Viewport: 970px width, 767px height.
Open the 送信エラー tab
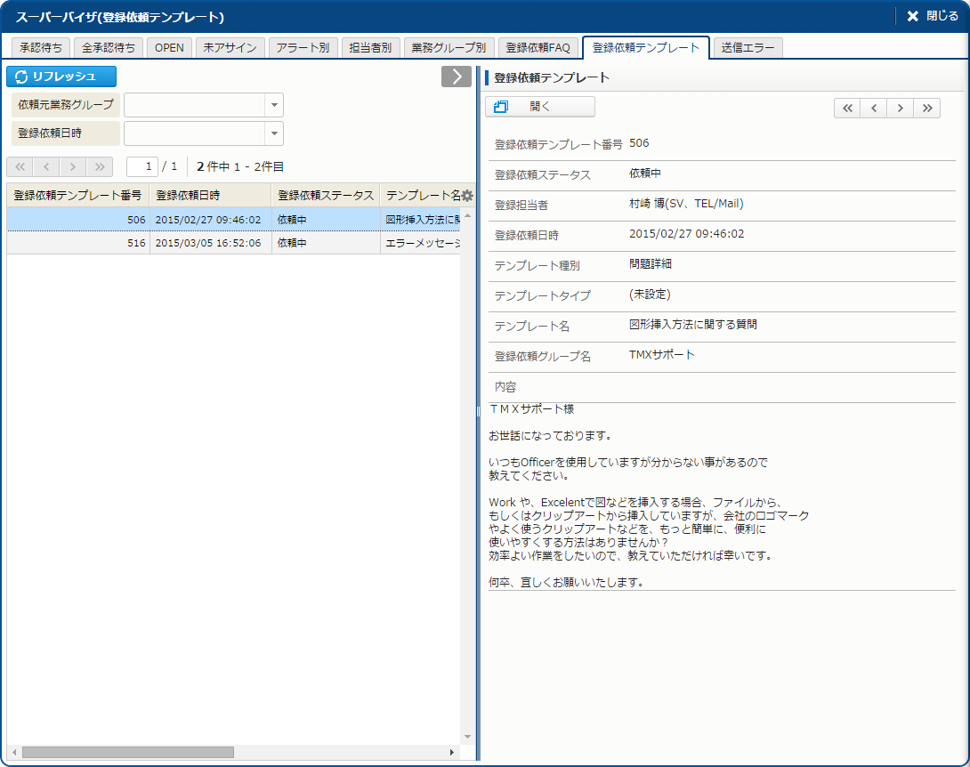[x=748, y=48]
